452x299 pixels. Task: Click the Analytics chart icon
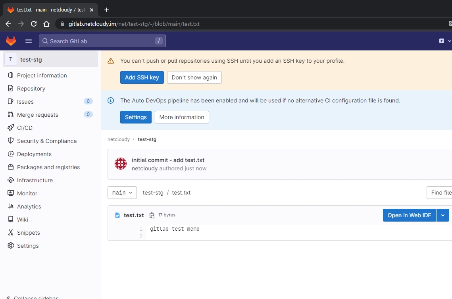click(11, 206)
